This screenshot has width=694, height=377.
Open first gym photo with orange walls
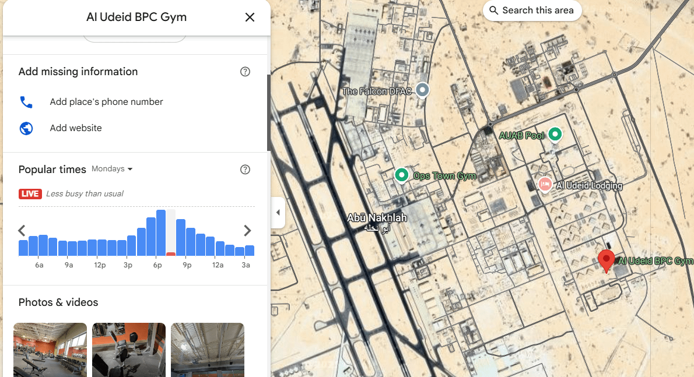[50, 350]
